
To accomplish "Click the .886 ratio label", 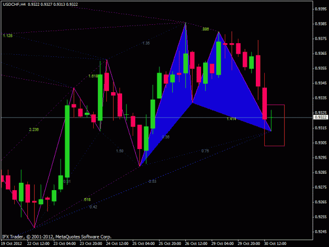I will (x=205, y=29).
